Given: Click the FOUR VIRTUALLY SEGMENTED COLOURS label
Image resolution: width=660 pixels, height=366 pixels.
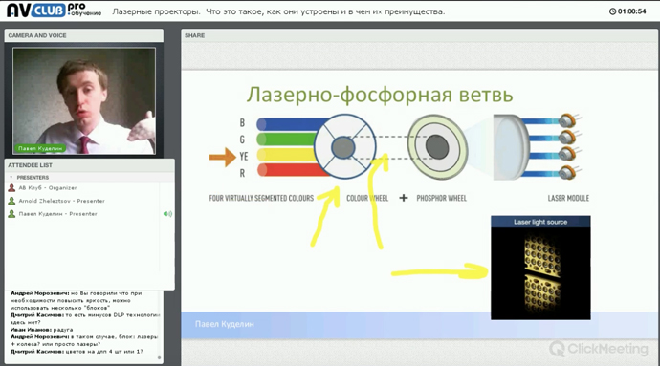Looking at the screenshot, I should [261, 198].
